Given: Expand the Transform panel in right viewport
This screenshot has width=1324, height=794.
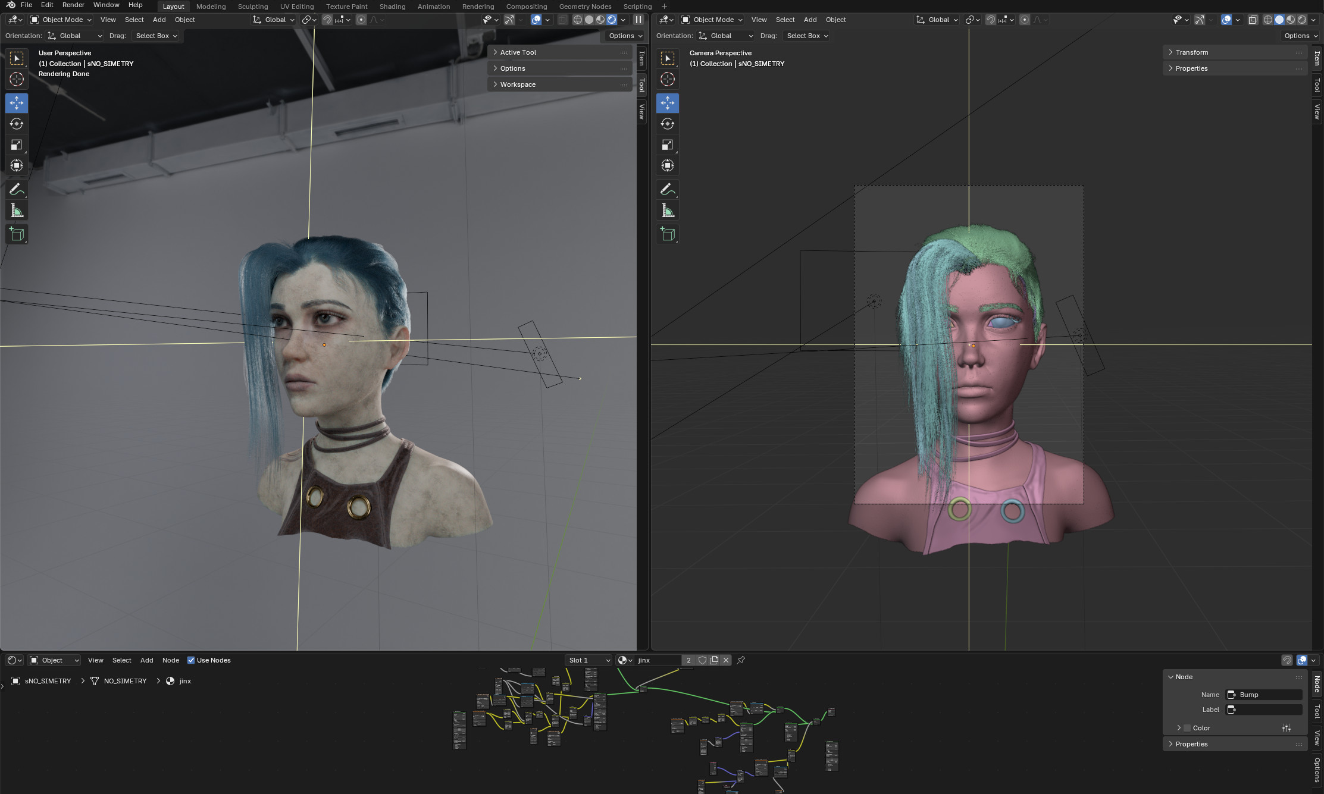Looking at the screenshot, I should [x=1191, y=52].
